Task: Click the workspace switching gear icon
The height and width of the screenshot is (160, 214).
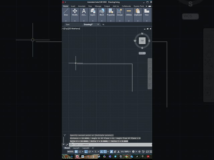Action: pos(133,152)
